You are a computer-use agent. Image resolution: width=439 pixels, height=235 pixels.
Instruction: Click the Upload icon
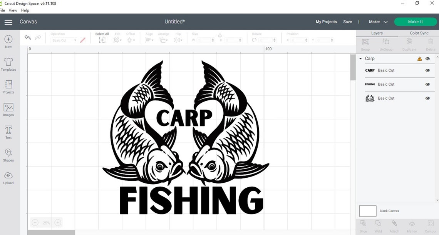[8, 177]
